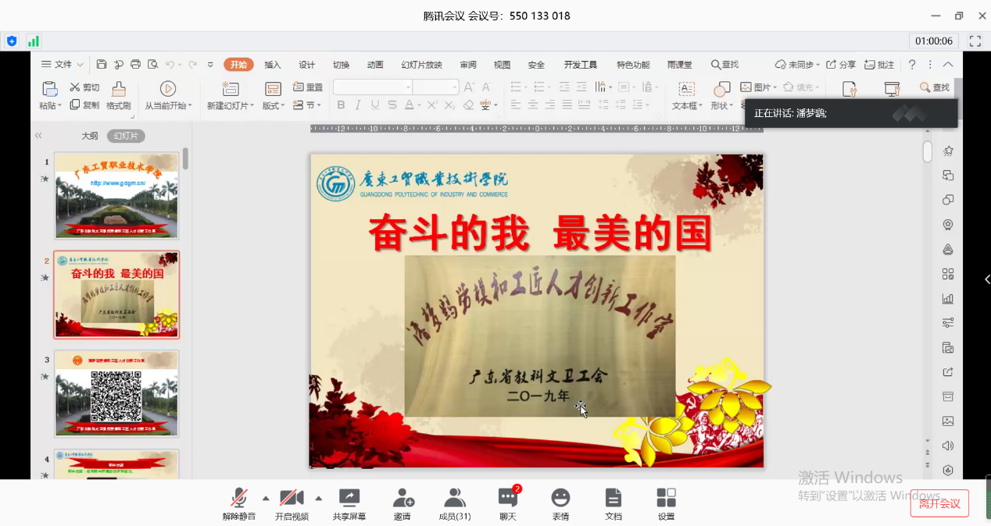Enter fullscreen mode via top-right icon
The height and width of the screenshot is (526, 991).
click(975, 41)
